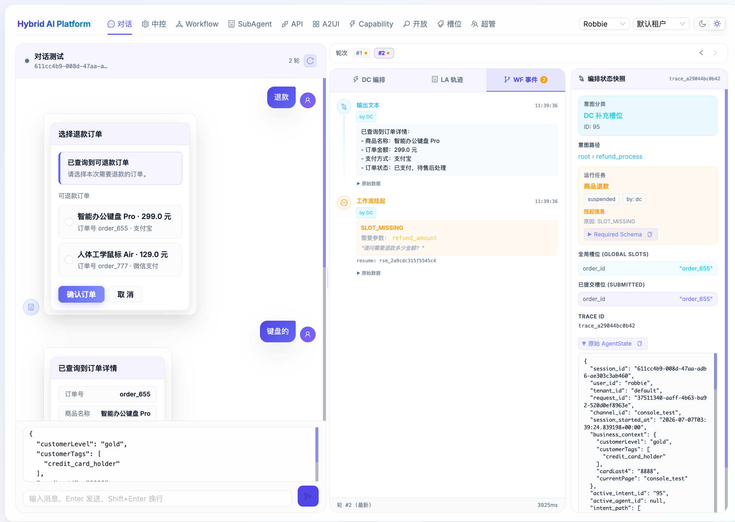The height and width of the screenshot is (522, 735).
Task: Click the Hybrid AI Platform logo
Action: pyautogui.click(x=54, y=24)
